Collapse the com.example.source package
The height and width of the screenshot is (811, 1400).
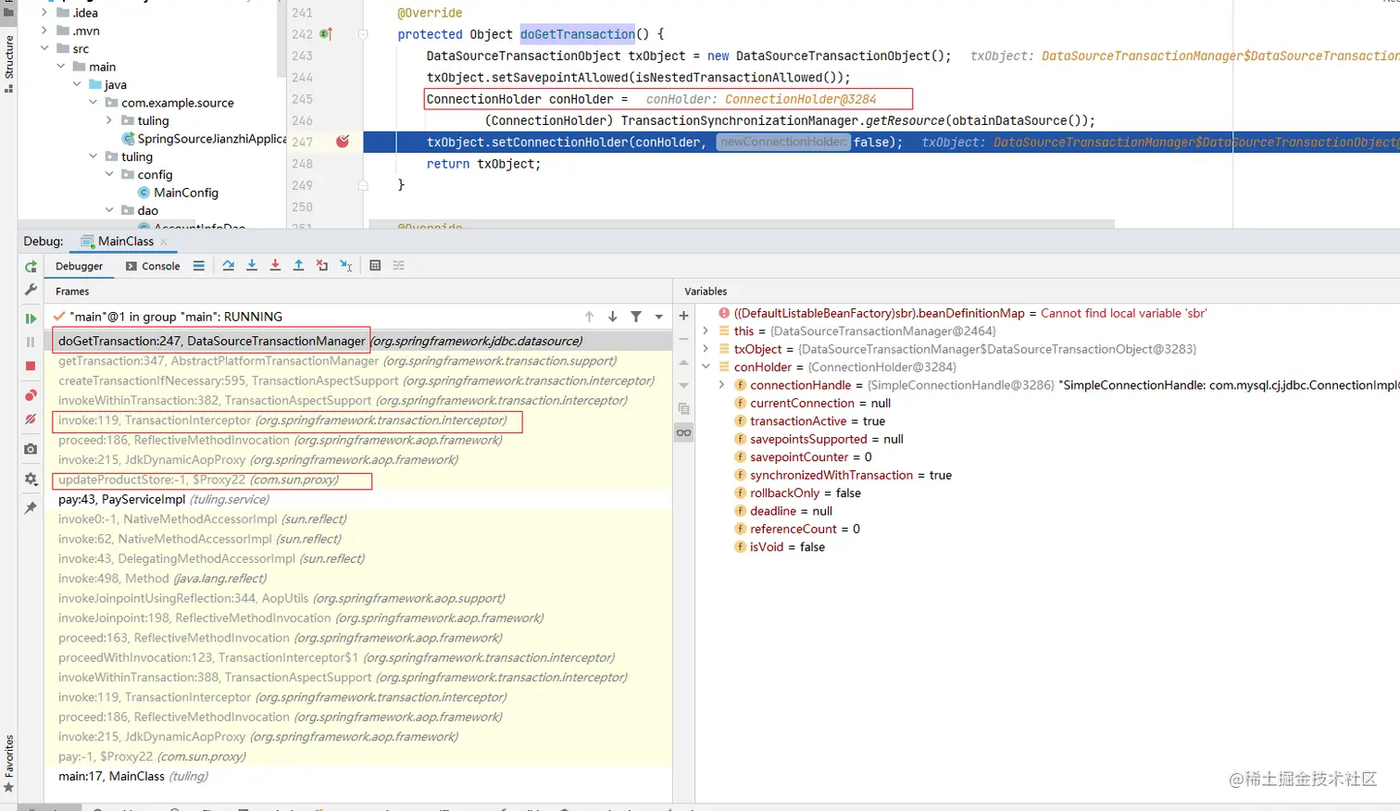93,103
